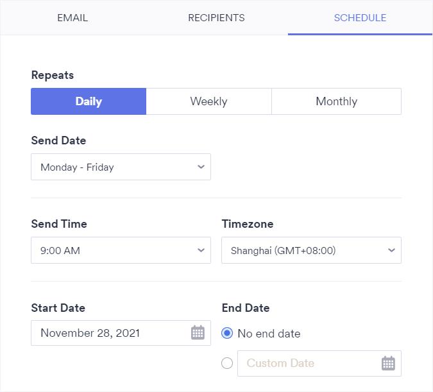
Task: Set repeat frequency to Weekly
Action: pyautogui.click(x=208, y=101)
